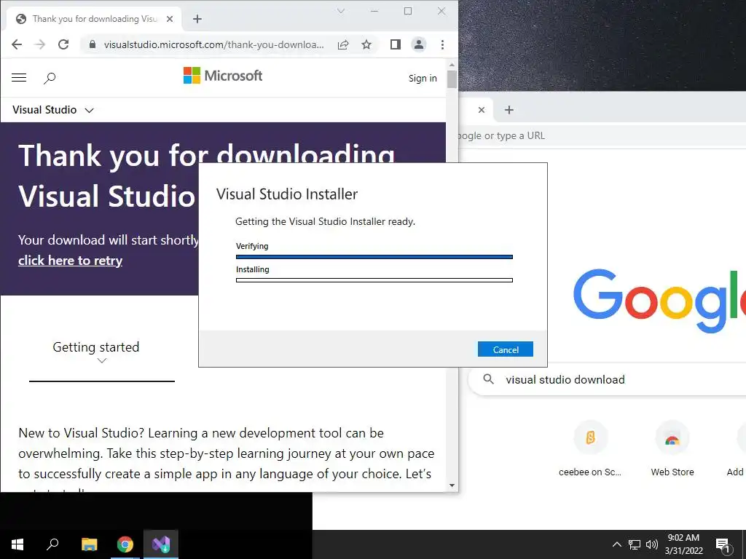Cancel the Visual Studio Installer setup

pos(506,349)
